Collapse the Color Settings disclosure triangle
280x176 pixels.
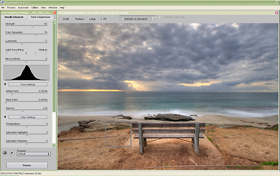(5, 117)
